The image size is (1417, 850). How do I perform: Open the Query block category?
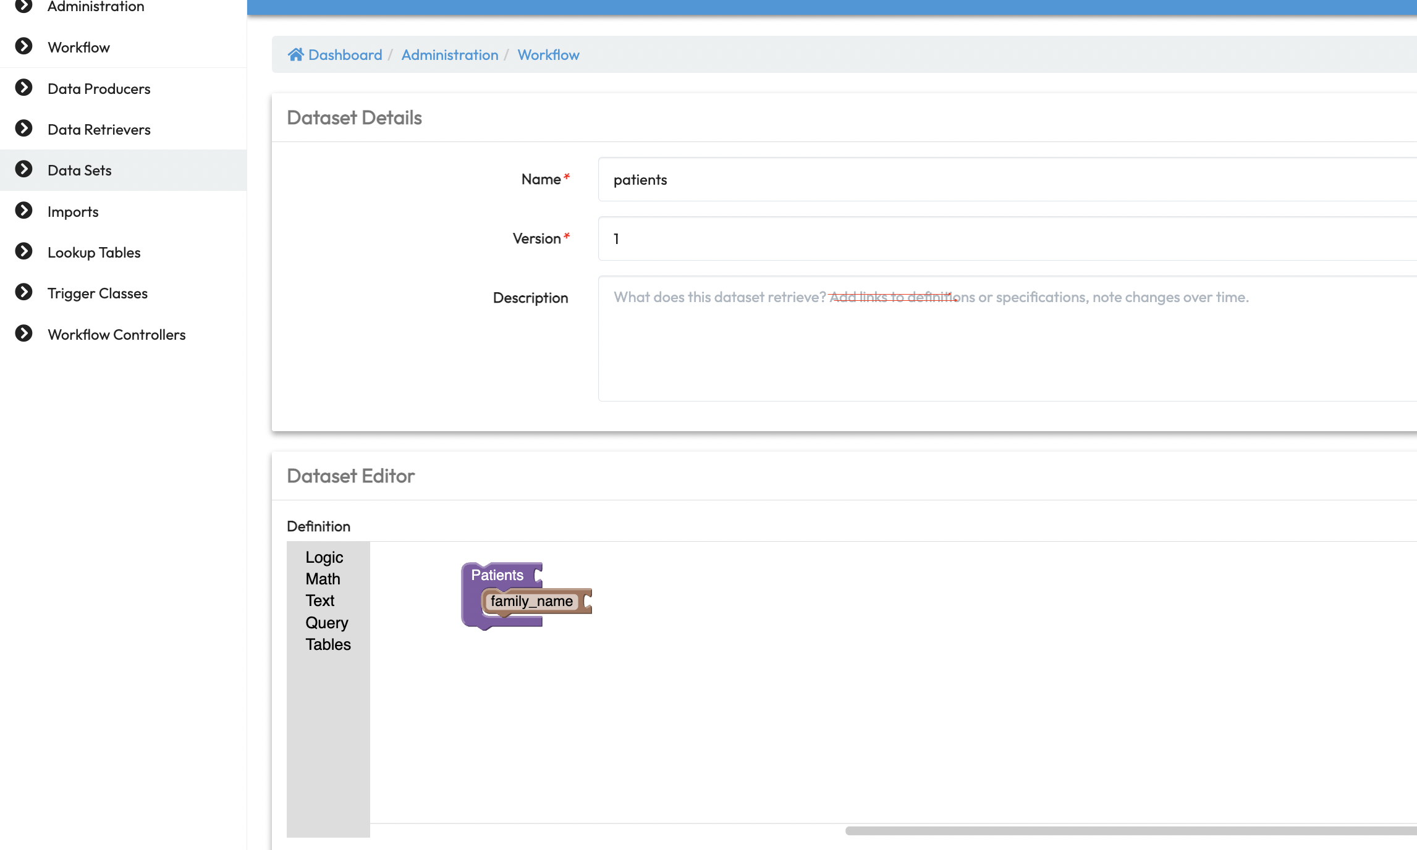tap(326, 623)
